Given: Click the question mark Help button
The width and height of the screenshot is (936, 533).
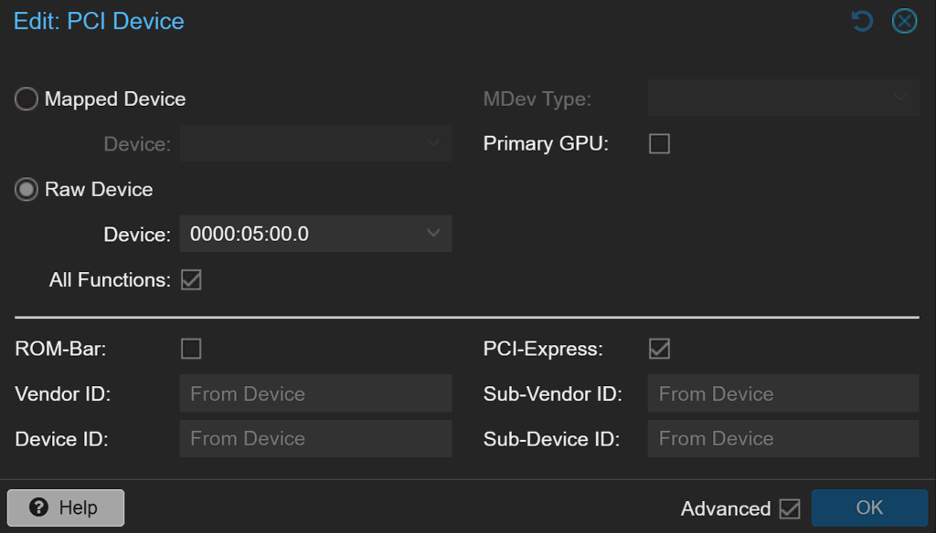Looking at the screenshot, I should click(66, 507).
